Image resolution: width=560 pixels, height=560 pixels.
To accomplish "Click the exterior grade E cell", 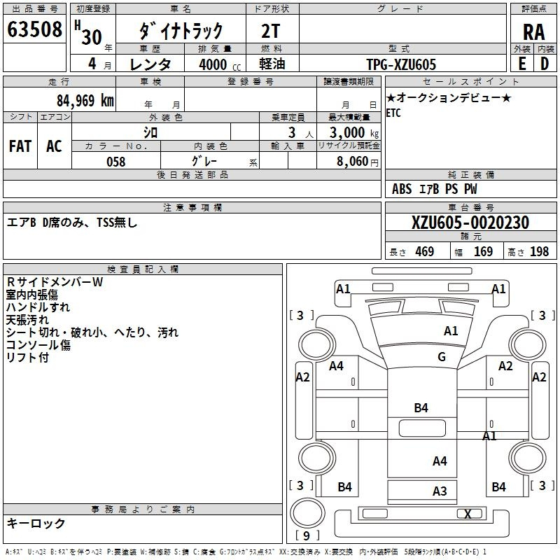I will pyautogui.click(x=521, y=64).
